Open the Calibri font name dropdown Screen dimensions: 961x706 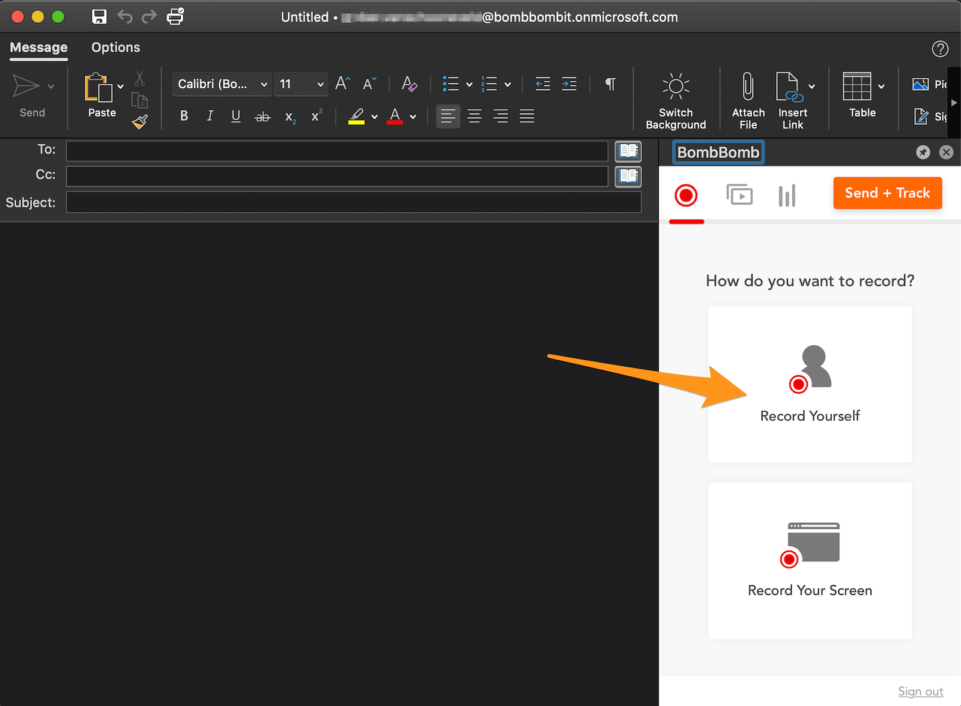221,84
